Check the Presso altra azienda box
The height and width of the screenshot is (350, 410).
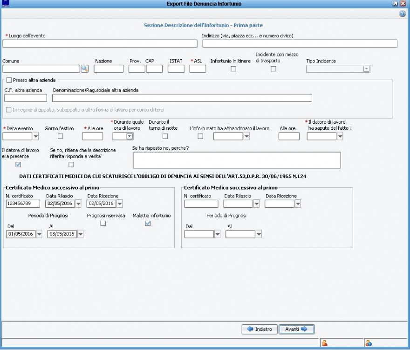click(9, 80)
